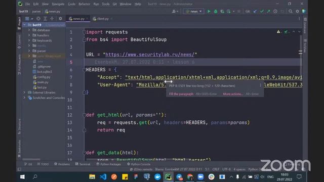Click More actions in tooltip
The width and height of the screenshot is (324, 182).
pyautogui.click(x=233, y=94)
